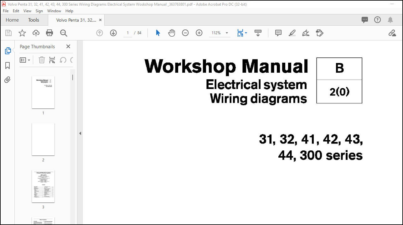The height and width of the screenshot is (225, 403).
Task: Zoom out with minus button
Action: (x=185, y=33)
